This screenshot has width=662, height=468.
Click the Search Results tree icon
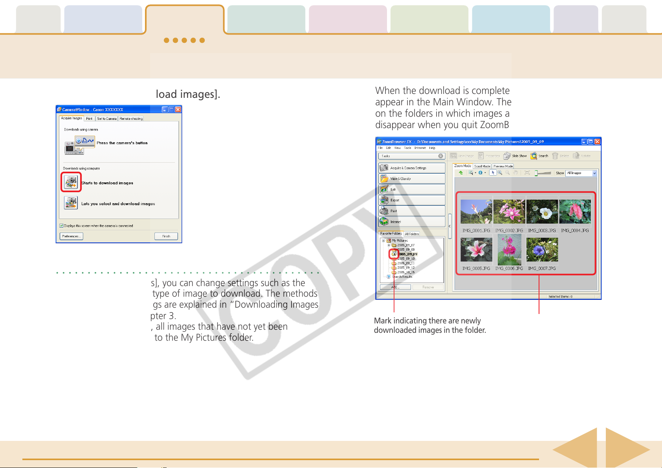point(389,277)
